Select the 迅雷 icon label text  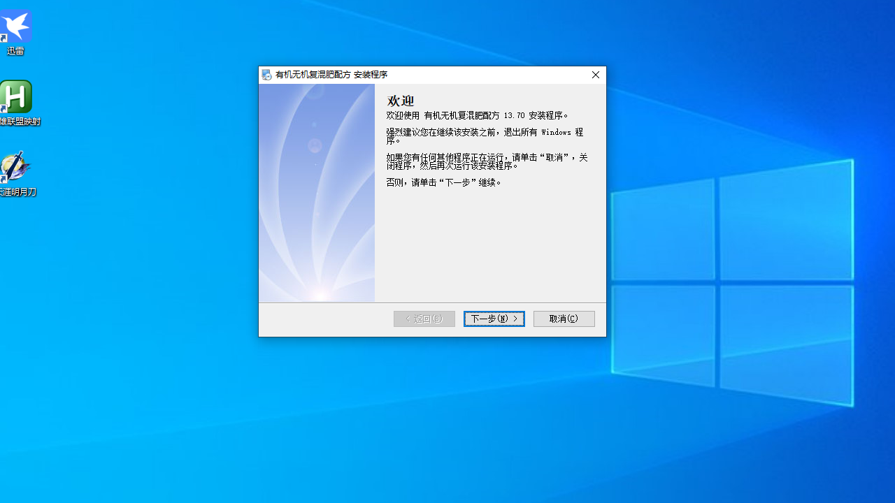pyautogui.click(x=15, y=50)
